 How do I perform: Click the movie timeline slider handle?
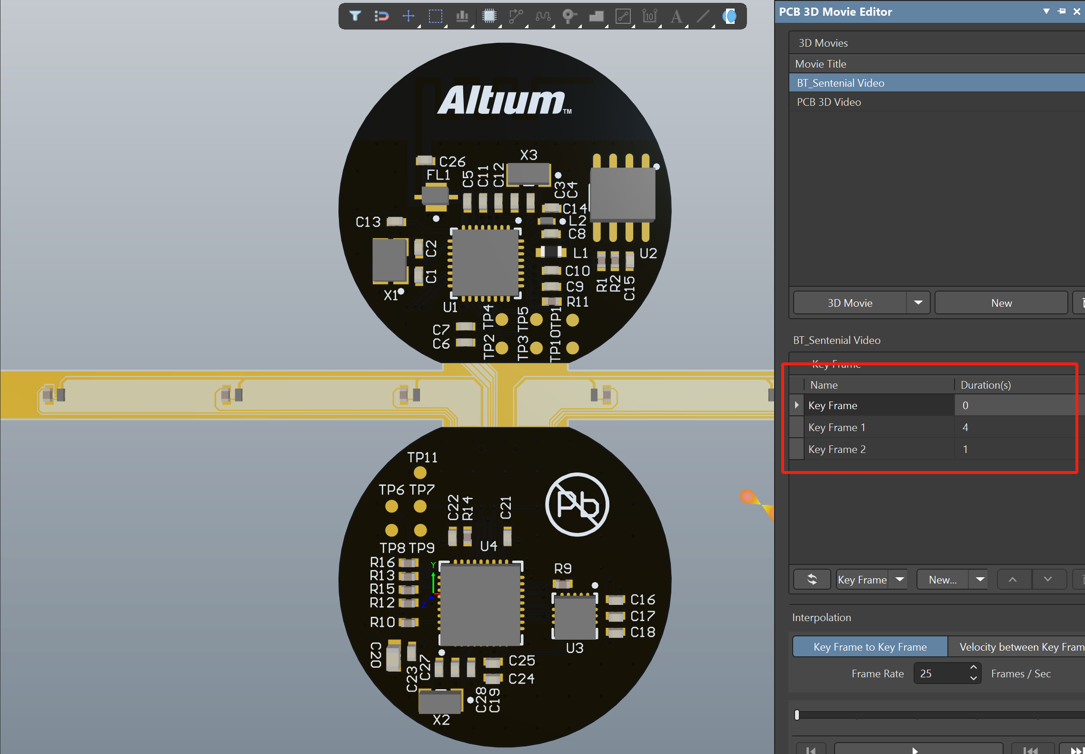coord(797,715)
